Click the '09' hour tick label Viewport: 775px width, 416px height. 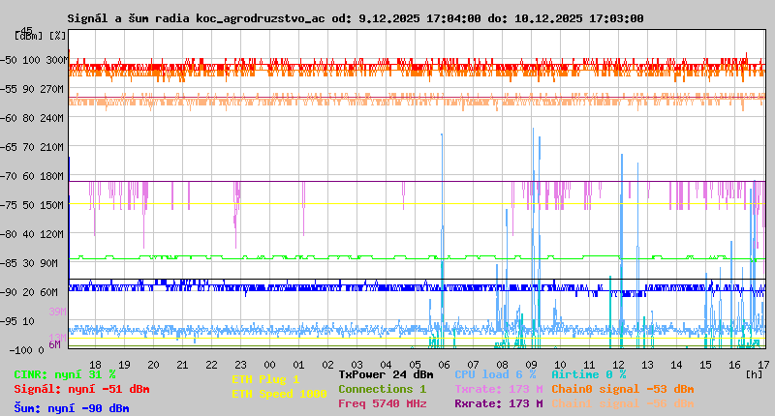(531, 365)
